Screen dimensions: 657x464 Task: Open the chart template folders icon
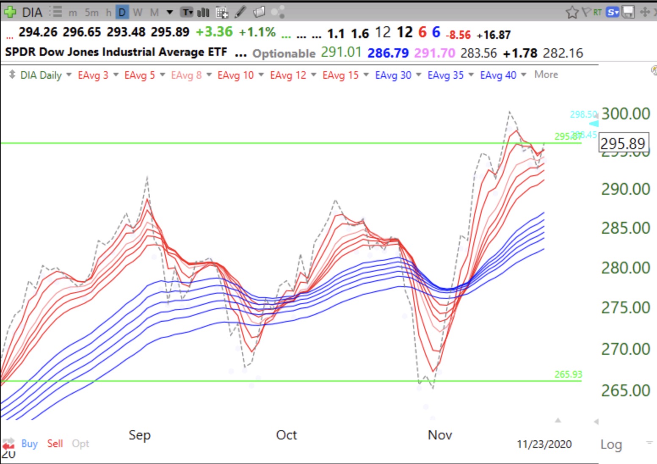click(259, 12)
